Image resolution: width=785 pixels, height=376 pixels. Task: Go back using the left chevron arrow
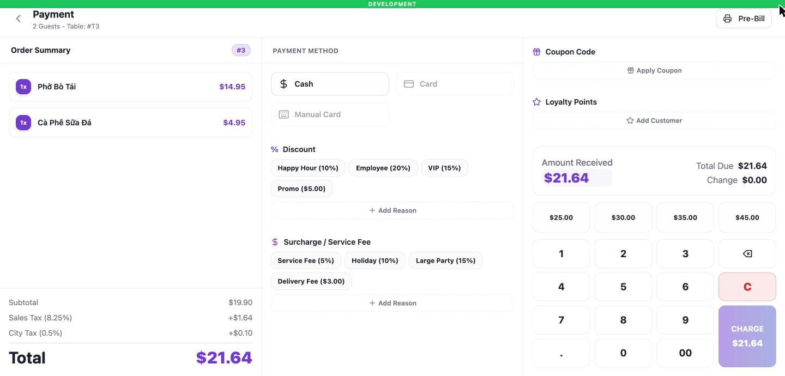(19, 19)
